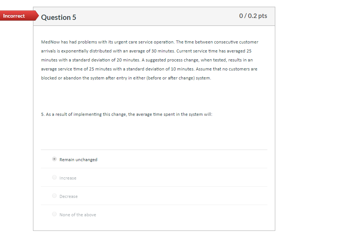Click the paragraph about exponential arrival times
This screenshot has height=244, width=354.
[x=150, y=60]
